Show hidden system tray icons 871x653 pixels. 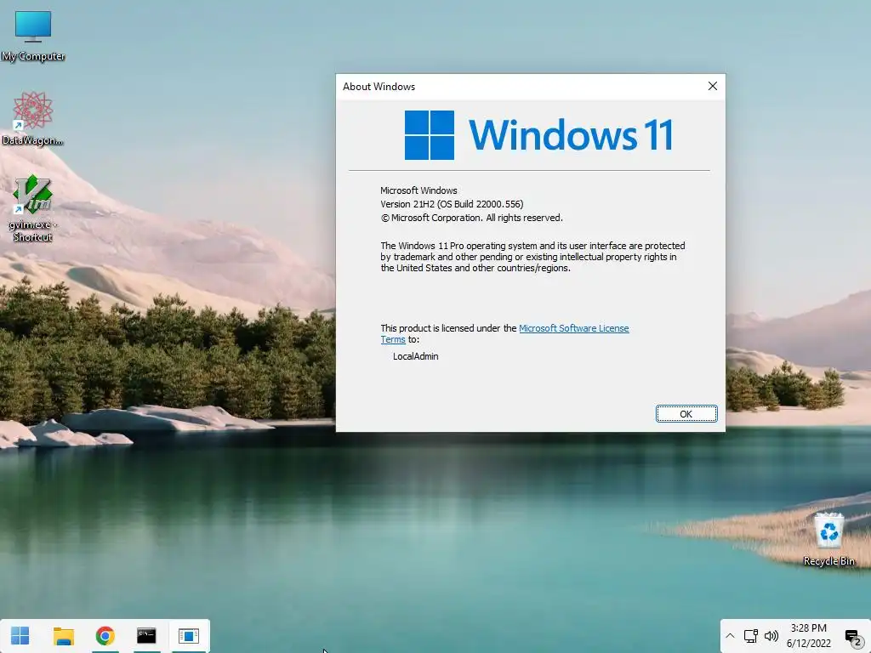[x=730, y=636]
